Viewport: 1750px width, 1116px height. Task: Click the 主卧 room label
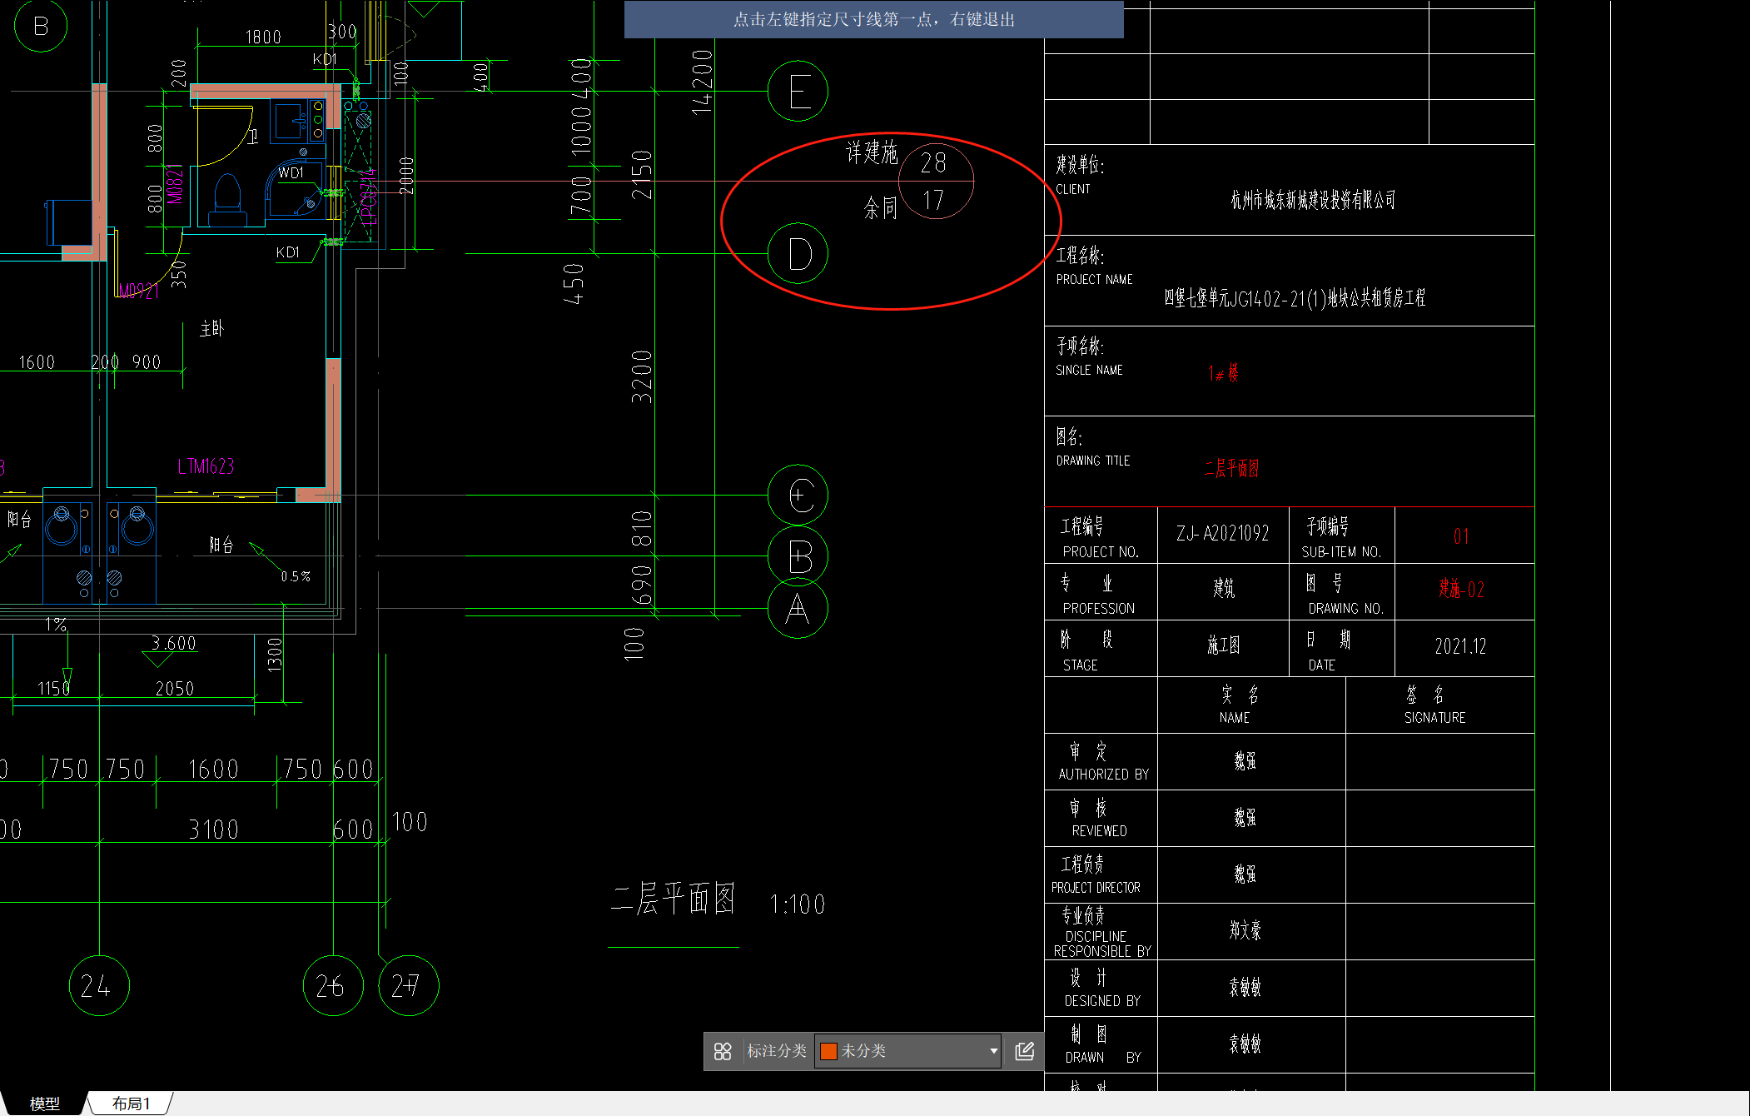point(212,329)
